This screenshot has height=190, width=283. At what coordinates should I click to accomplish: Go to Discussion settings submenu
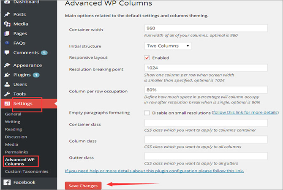tap(16, 137)
